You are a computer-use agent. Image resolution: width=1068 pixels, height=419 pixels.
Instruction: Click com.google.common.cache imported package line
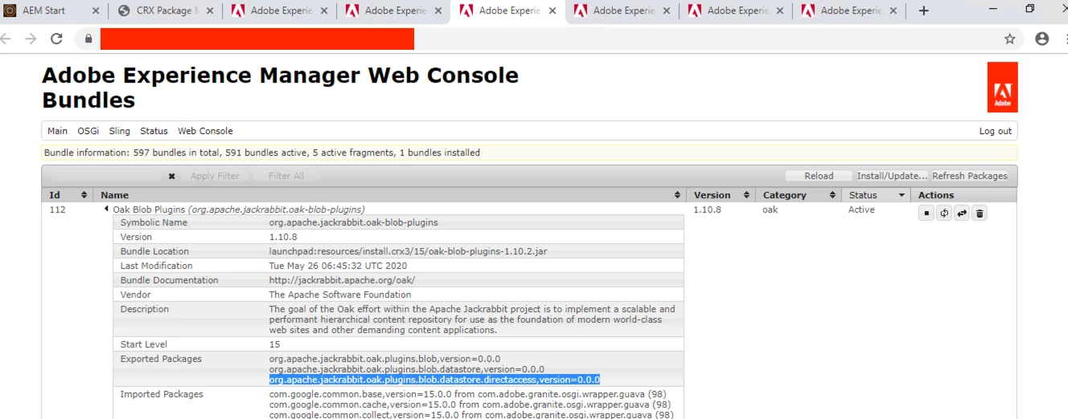[470, 405]
